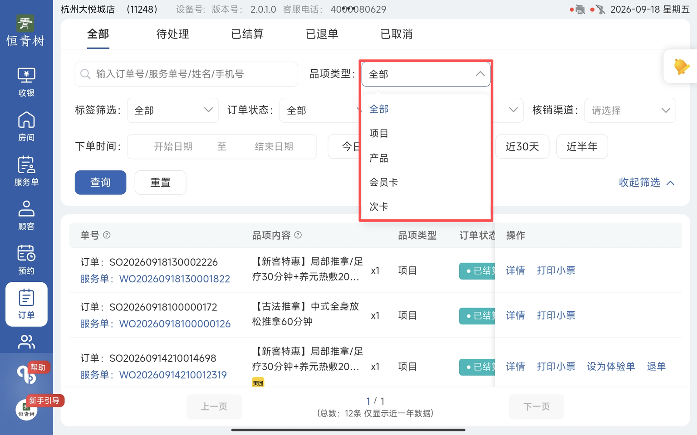697x435 pixels.
Task: Open the 服务单 service orders section
Action: pos(26,171)
